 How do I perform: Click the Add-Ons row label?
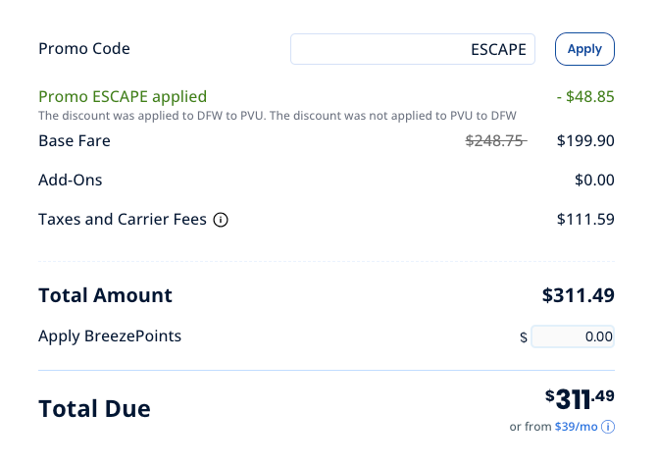click(x=70, y=180)
